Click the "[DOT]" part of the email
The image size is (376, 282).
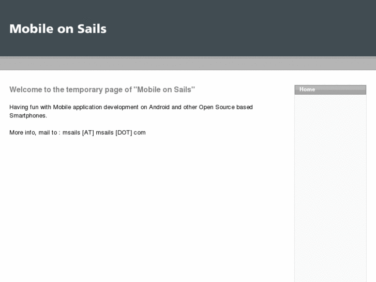124,132
